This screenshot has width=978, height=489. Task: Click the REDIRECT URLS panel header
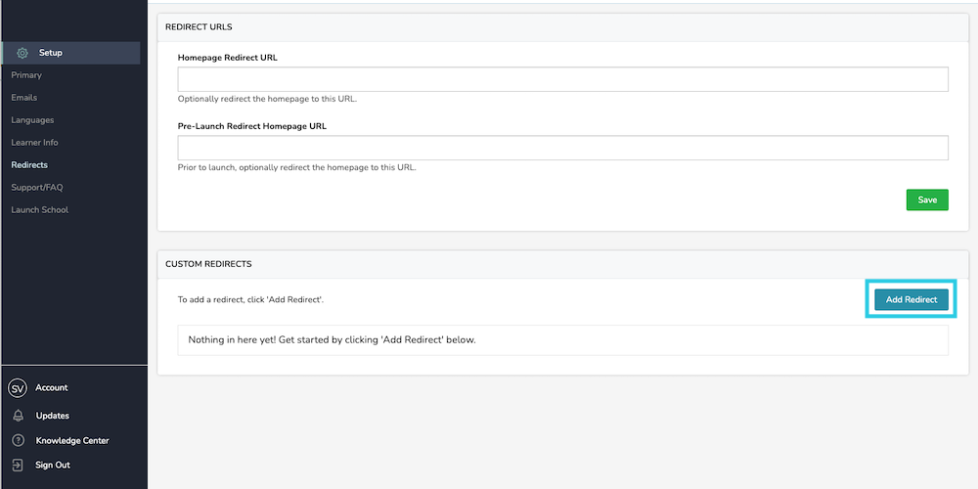(562, 27)
